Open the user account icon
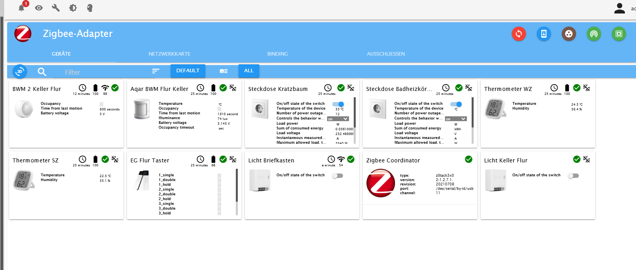636x270 pixels. 619,8
